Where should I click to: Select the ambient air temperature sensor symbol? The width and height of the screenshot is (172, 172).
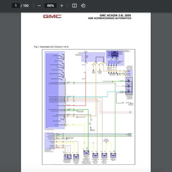(x=87, y=153)
